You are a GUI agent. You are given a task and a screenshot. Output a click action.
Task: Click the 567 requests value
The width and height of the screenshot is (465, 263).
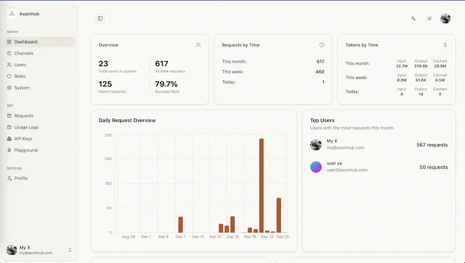pos(432,145)
